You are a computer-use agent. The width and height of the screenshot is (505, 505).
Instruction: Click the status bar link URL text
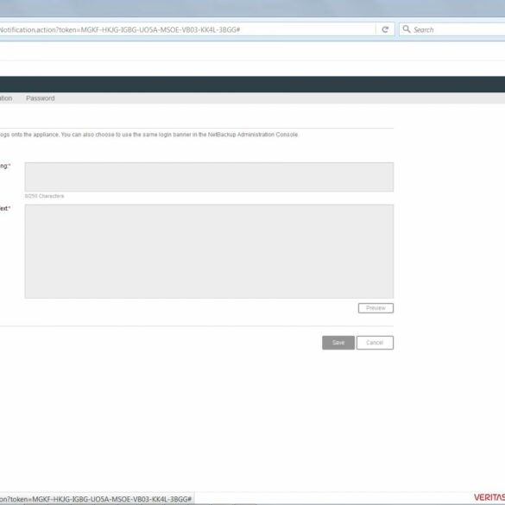[x=96, y=499]
